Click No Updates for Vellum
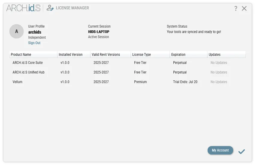 219,82
